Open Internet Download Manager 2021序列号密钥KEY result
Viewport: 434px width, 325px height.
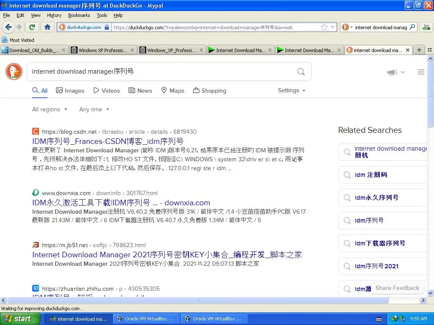point(167,254)
